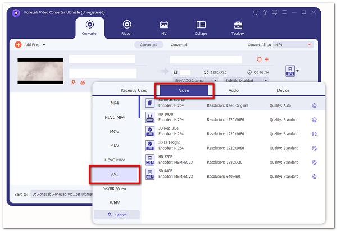The image size is (337, 231).
Task: Open the hamburger menu icon
Action: pos(284,12)
